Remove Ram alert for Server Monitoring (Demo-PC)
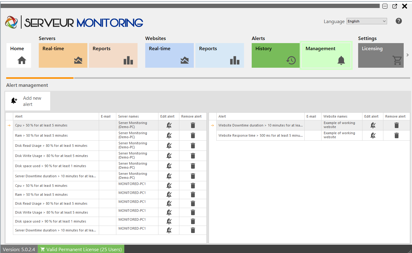The height and width of the screenshot is (253, 412). pyautogui.click(x=193, y=135)
